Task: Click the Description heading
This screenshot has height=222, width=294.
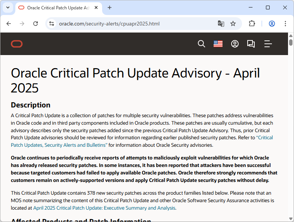Action: coord(31,105)
